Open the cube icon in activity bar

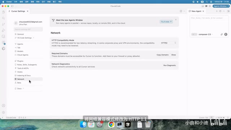coord(3,48)
